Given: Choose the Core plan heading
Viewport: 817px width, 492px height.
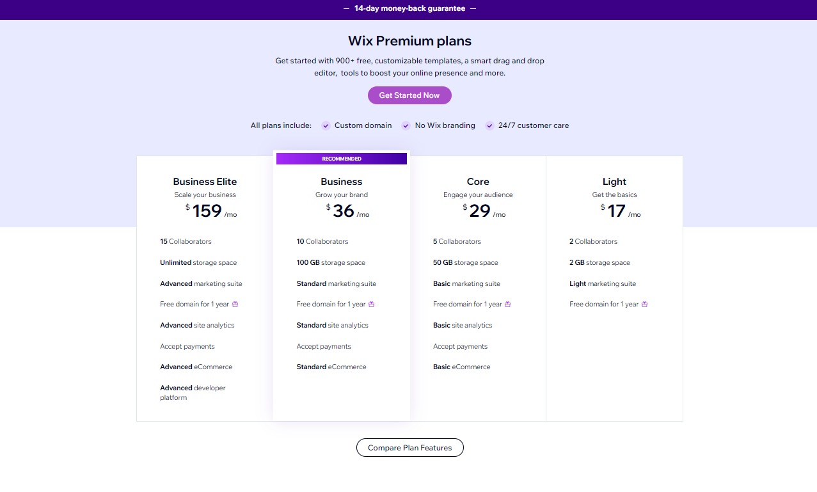Looking at the screenshot, I should [x=478, y=182].
